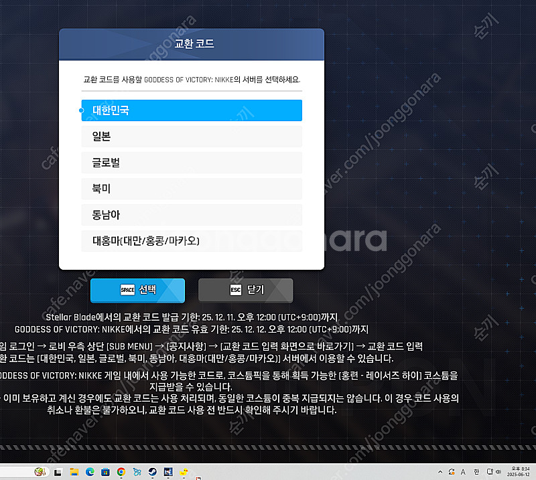Open File Explorer from the taskbar
536x480 pixels.
pyautogui.click(x=74, y=472)
